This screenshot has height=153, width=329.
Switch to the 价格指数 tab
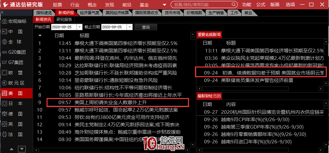click(194, 13)
